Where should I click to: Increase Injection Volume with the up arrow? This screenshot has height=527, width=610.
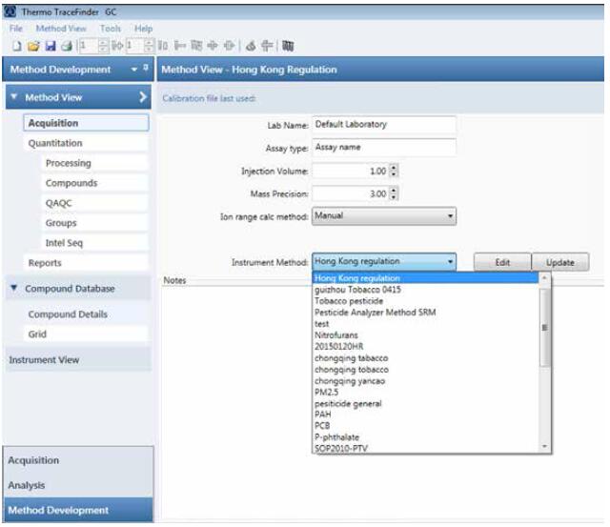coord(394,167)
